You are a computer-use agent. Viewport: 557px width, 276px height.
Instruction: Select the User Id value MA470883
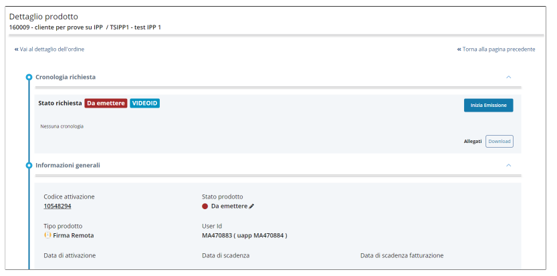(216, 235)
